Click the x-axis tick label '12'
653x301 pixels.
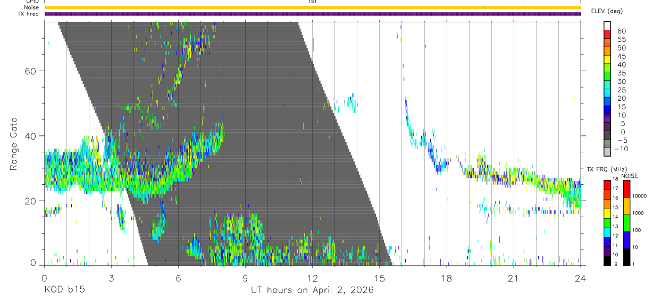[312, 278]
